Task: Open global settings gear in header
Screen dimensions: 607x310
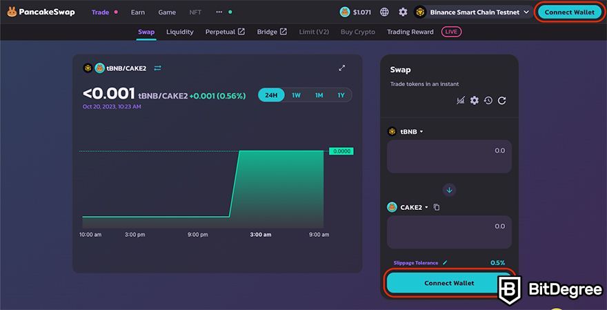Action: [x=403, y=12]
